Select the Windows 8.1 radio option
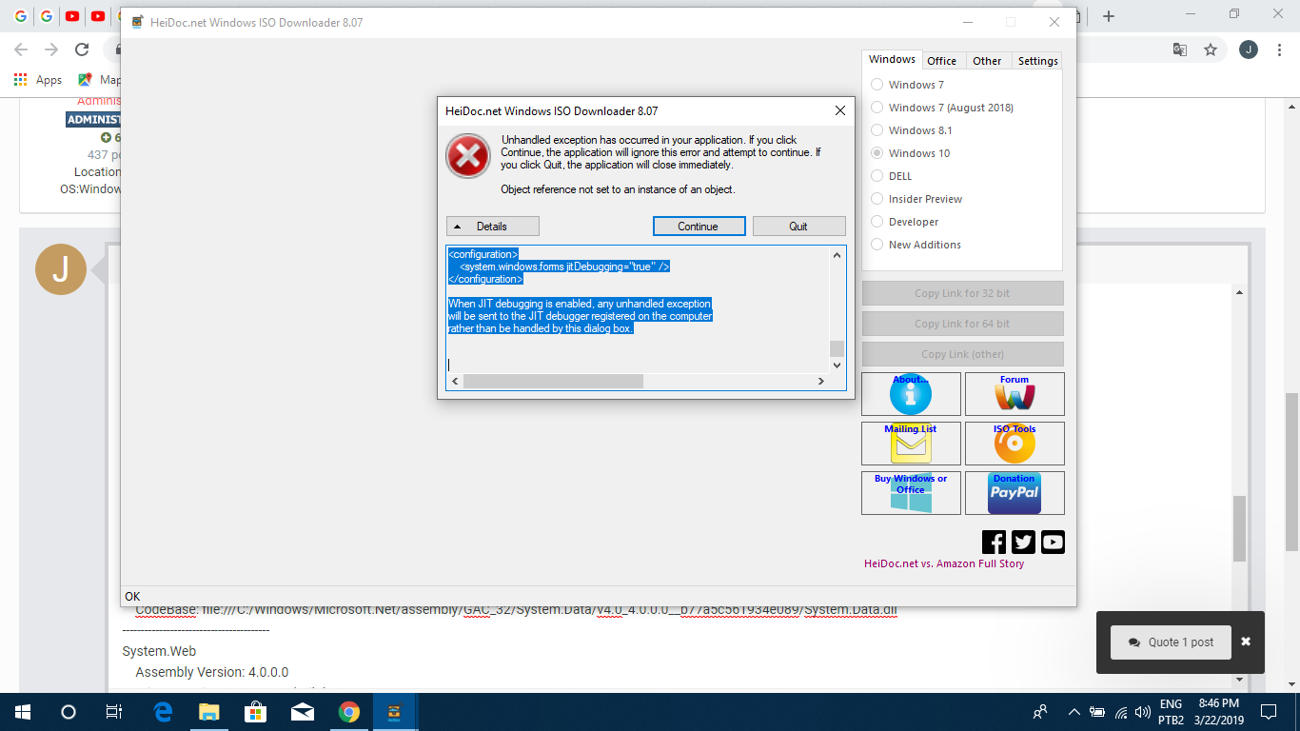 pos(912,130)
